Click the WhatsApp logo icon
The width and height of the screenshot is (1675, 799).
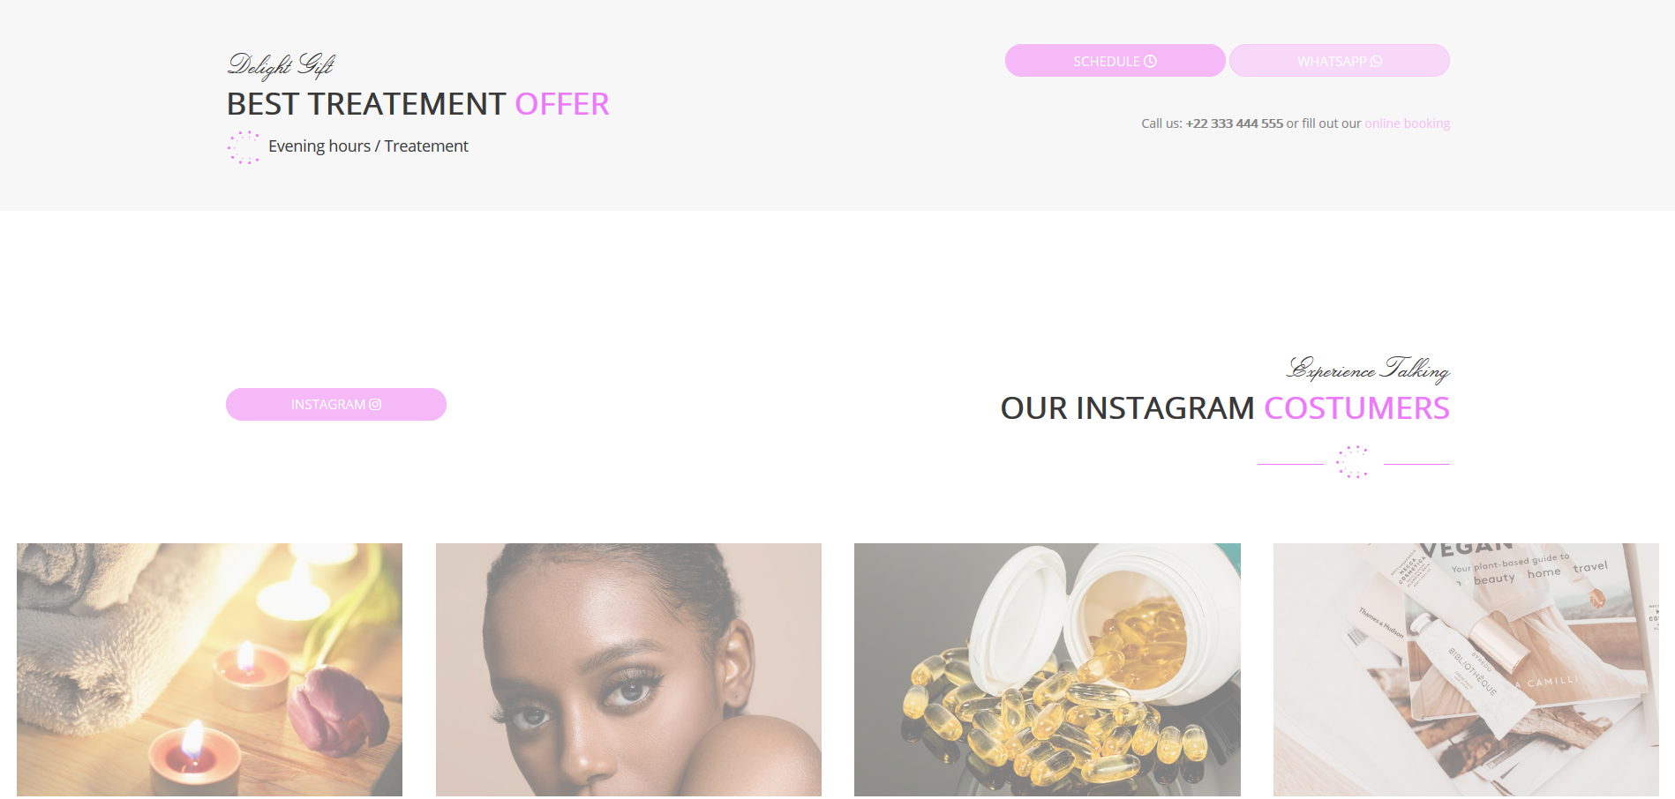pos(1376,61)
